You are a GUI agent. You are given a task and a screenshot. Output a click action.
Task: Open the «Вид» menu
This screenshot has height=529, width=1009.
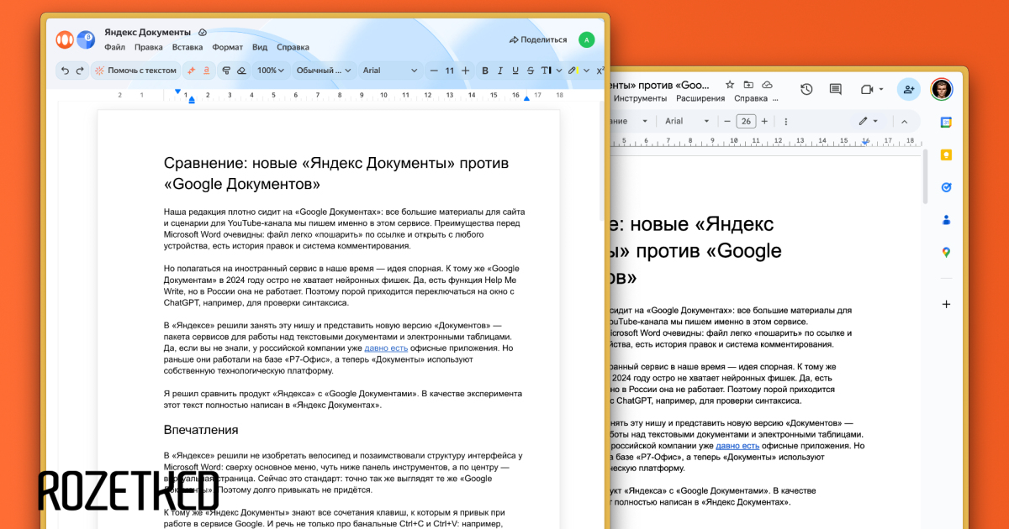[260, 48]
